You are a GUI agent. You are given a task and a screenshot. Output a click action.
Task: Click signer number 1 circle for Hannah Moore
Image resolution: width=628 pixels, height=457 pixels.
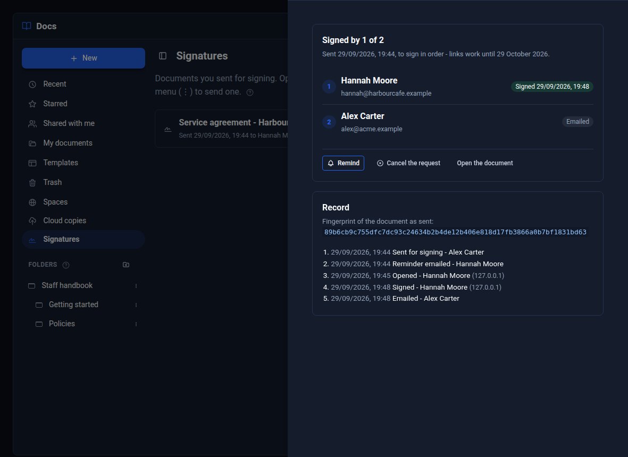pyautogui.click(x=329, y=87)
